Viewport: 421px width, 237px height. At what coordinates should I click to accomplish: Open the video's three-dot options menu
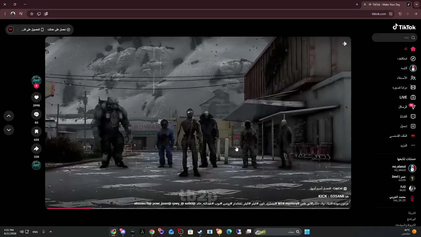(x=52, y=43)
